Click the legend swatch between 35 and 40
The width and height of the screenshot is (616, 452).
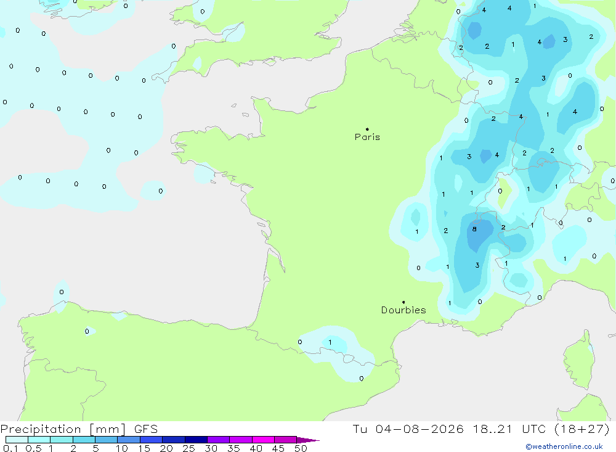pos(240,440)
